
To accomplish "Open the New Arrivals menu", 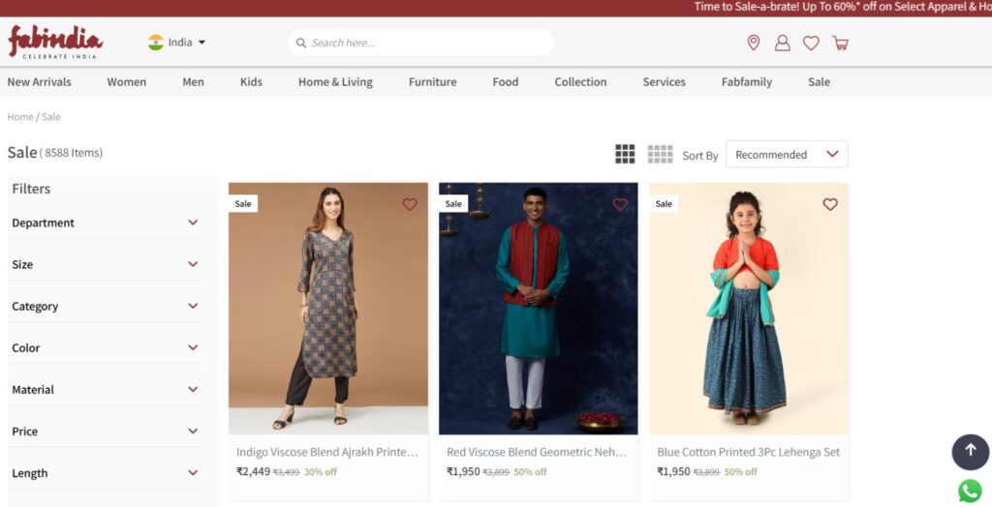I will tap(39, 81).
